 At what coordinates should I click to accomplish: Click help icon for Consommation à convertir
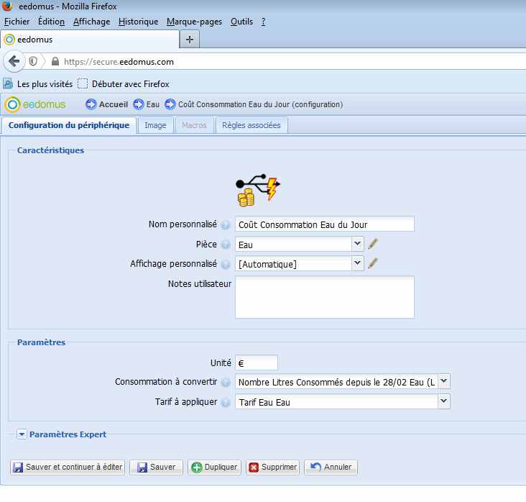226,383
